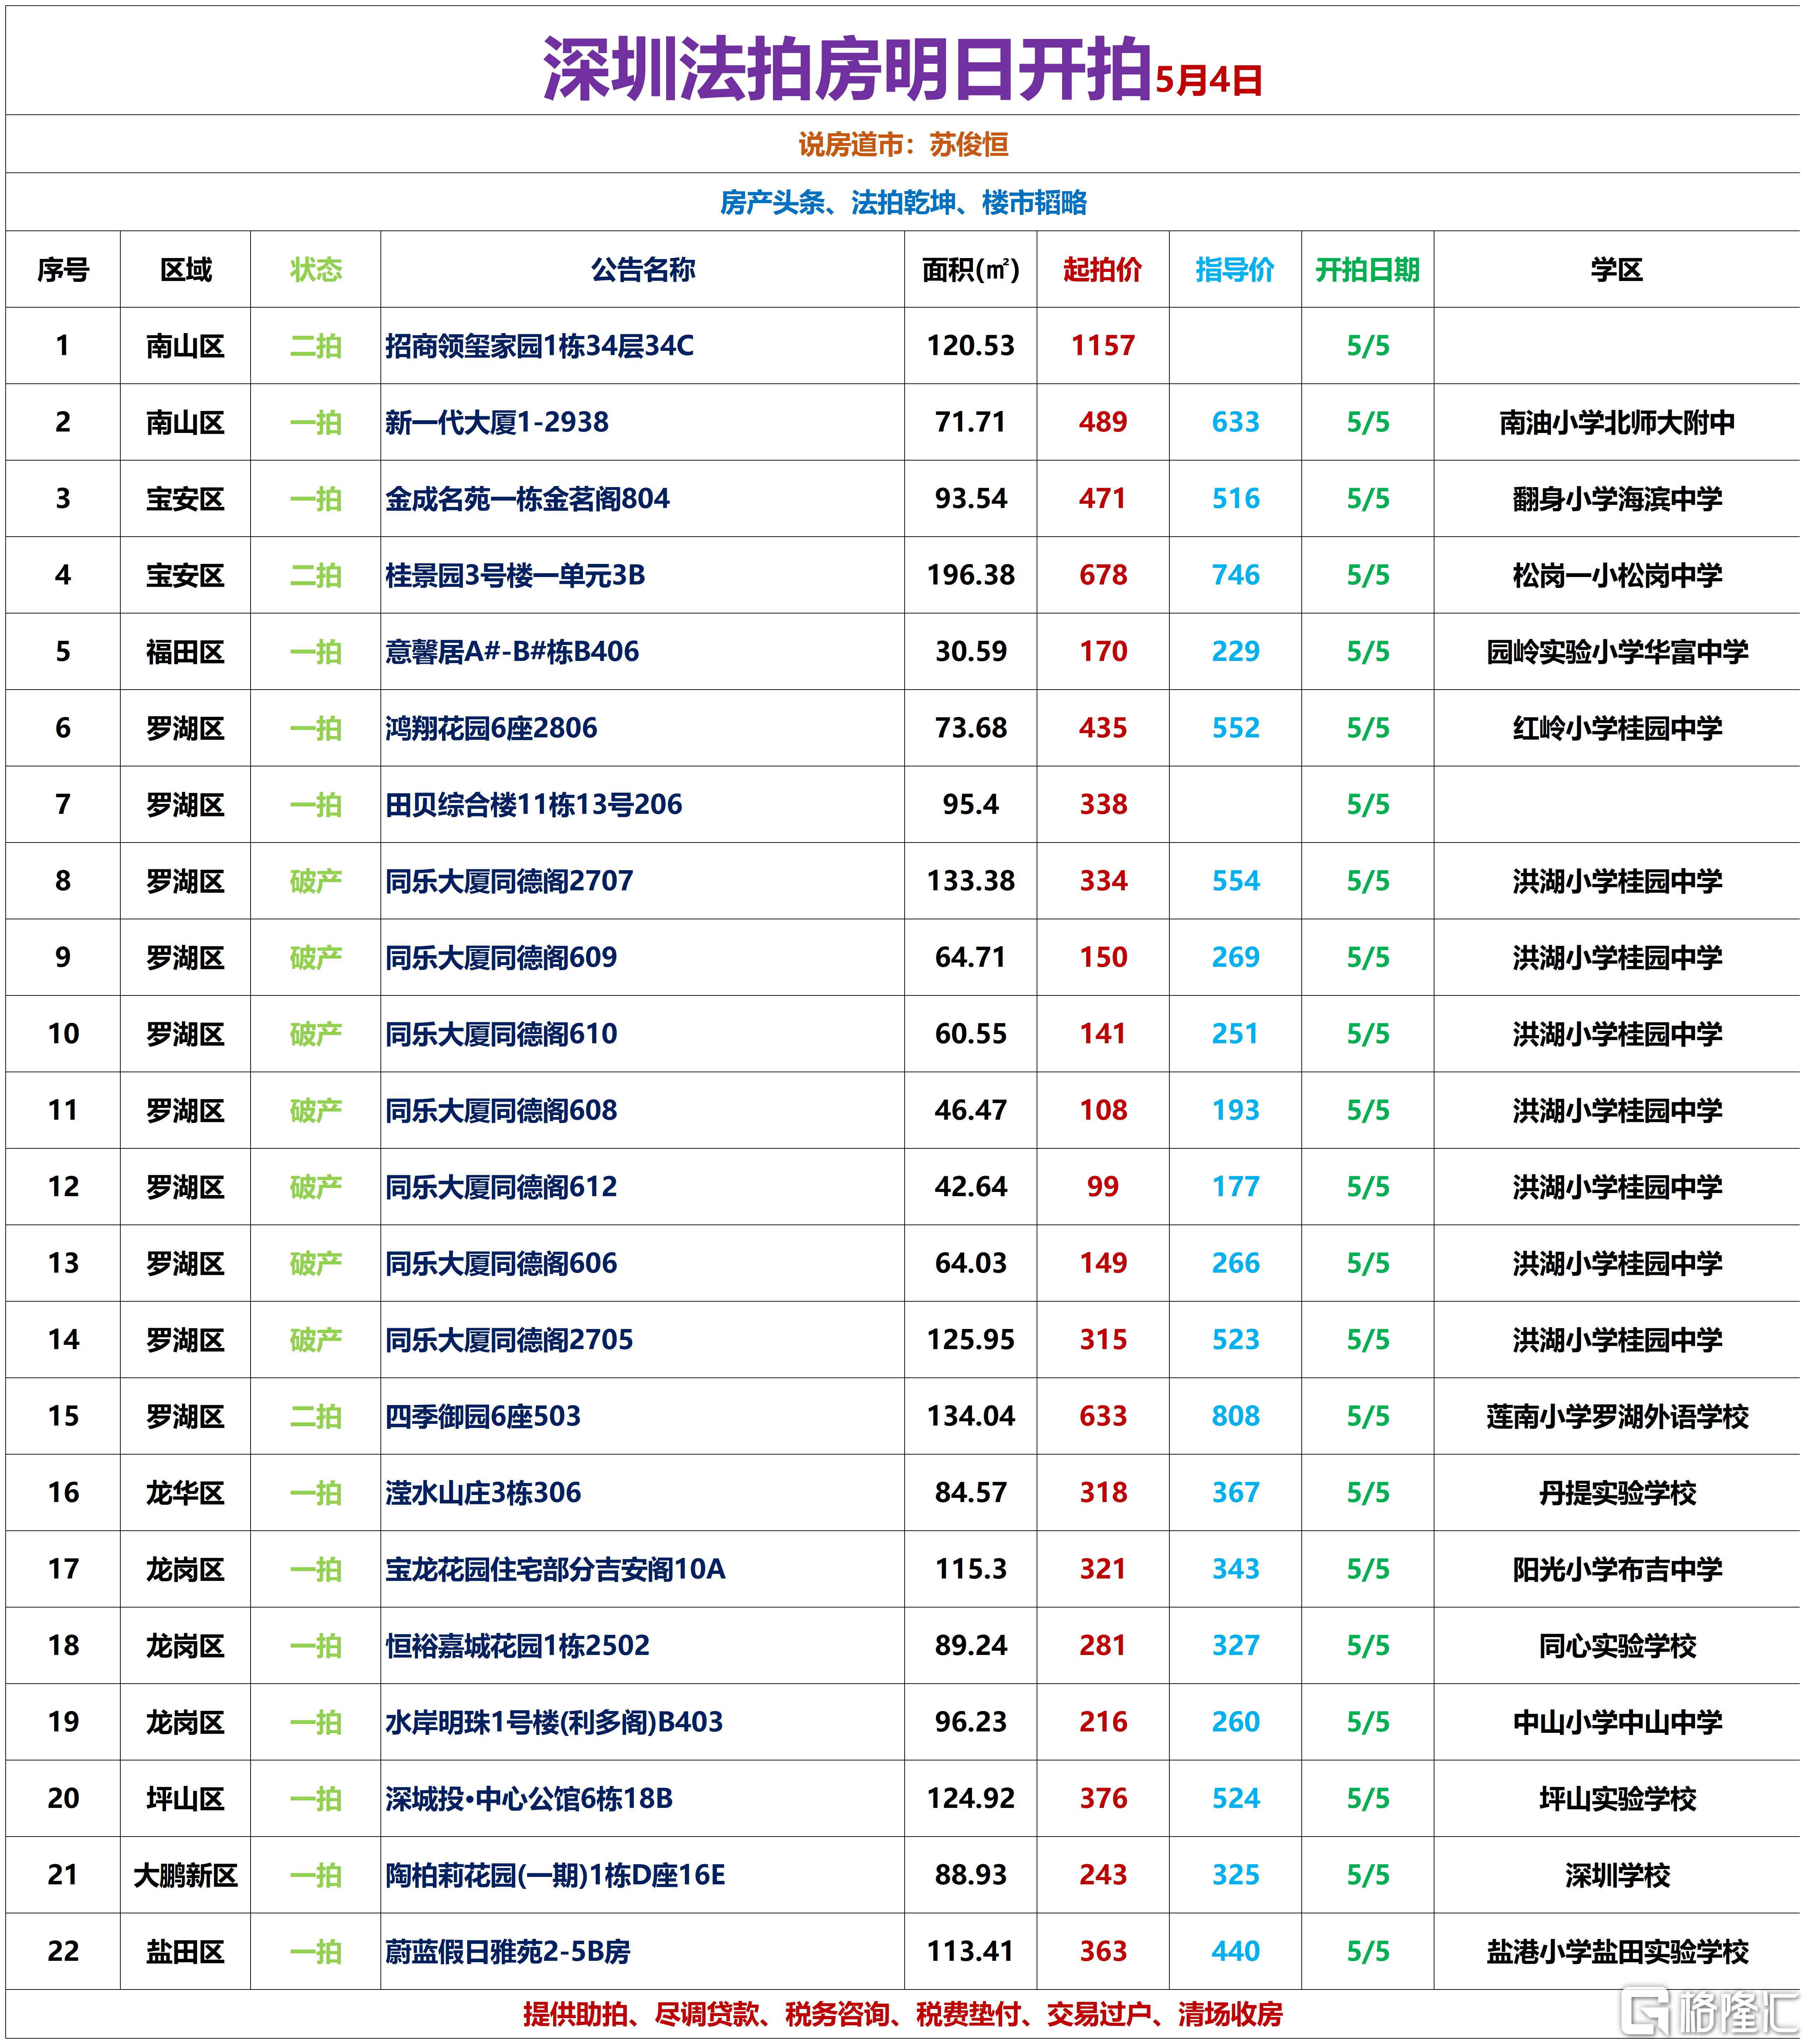Click the starting price 338
Screen dimensions: 1805x2044
(1103, 805)
